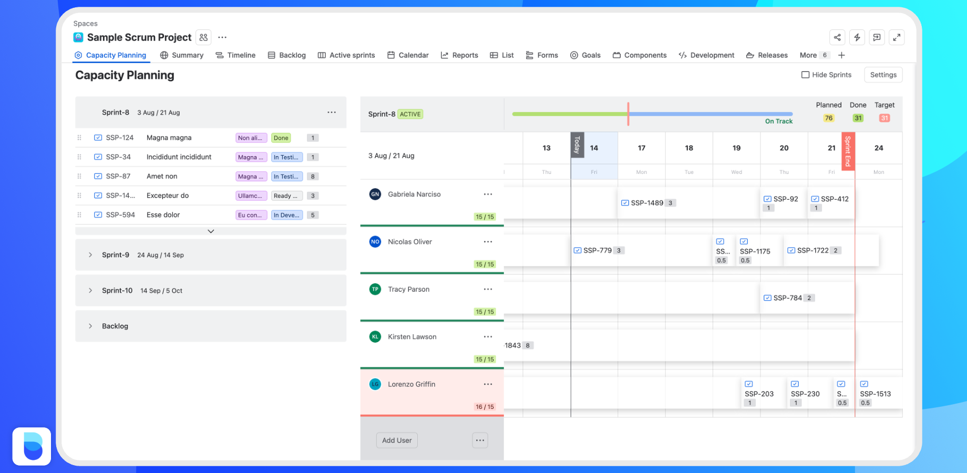Select the day 17 Mon column header

(x=642, y=156)
